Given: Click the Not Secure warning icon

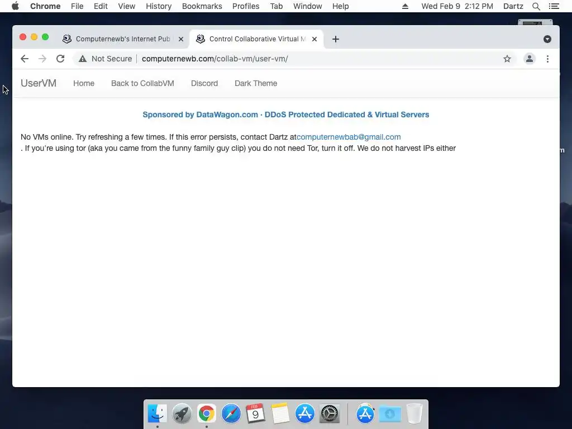Looking at the screenshot, I should tap(83, 59).
